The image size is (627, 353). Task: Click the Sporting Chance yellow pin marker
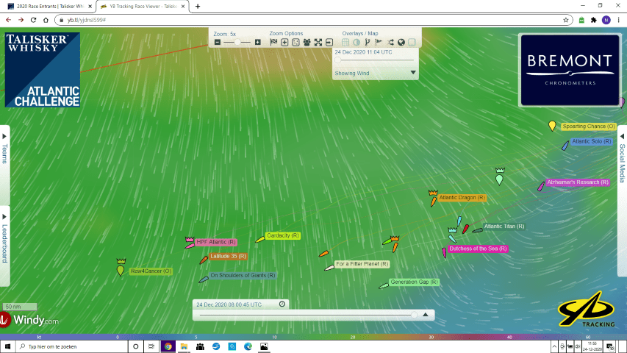(552, 126)
